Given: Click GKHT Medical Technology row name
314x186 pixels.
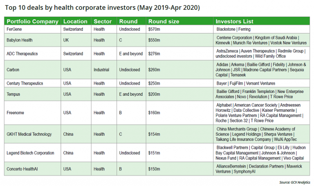Looking at the screenshot, I should pos(29,134).
